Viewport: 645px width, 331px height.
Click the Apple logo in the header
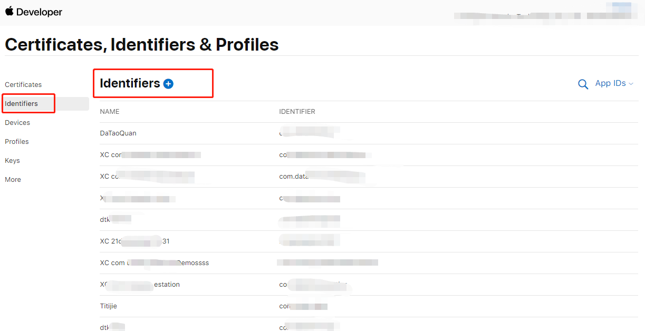pyautogui.click(x=9, y=11)
